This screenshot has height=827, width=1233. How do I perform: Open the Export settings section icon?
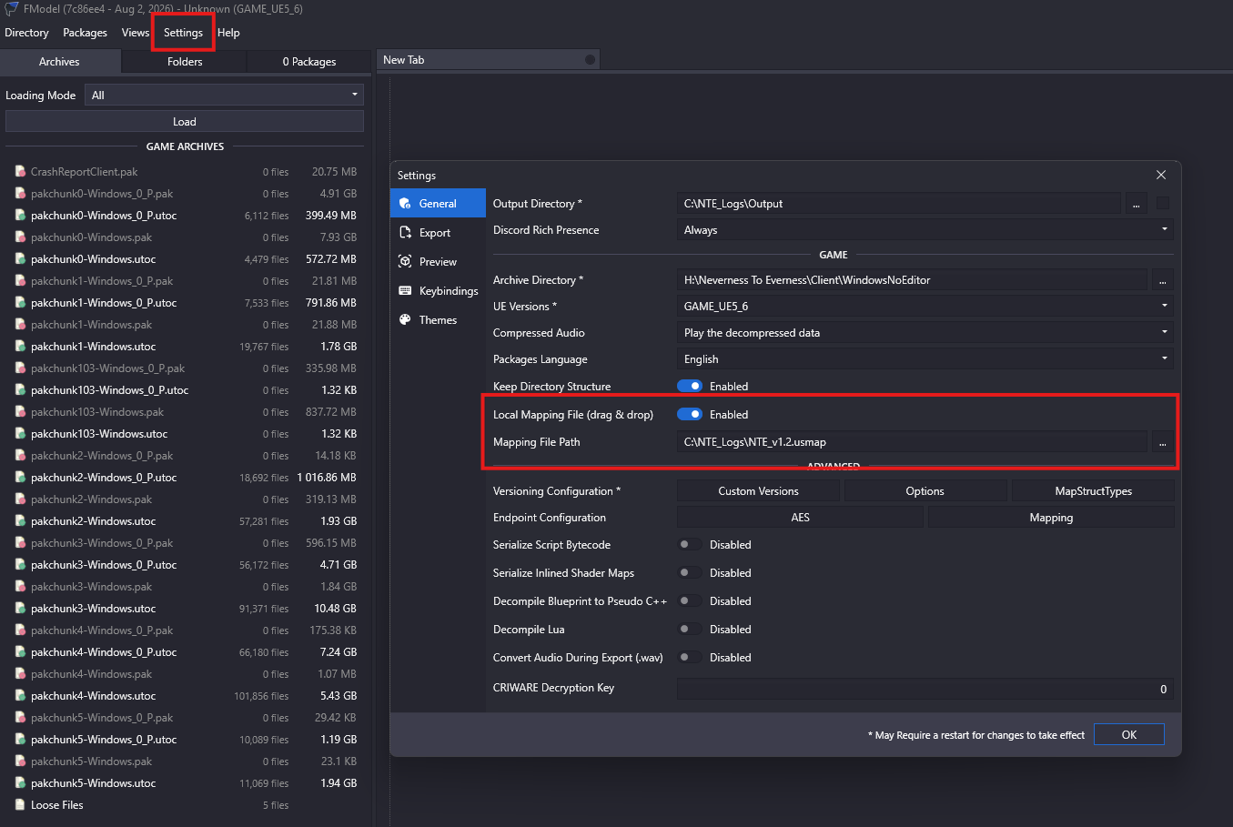coord(406,233)
